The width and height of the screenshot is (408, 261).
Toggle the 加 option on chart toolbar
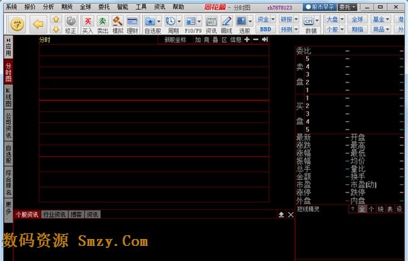[x=198, y=40]
